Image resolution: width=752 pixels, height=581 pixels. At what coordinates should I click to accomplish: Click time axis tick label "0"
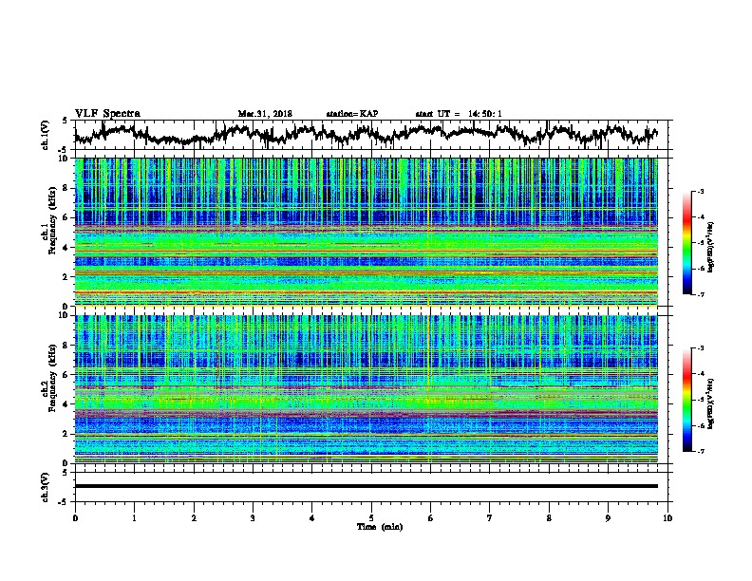75,517
